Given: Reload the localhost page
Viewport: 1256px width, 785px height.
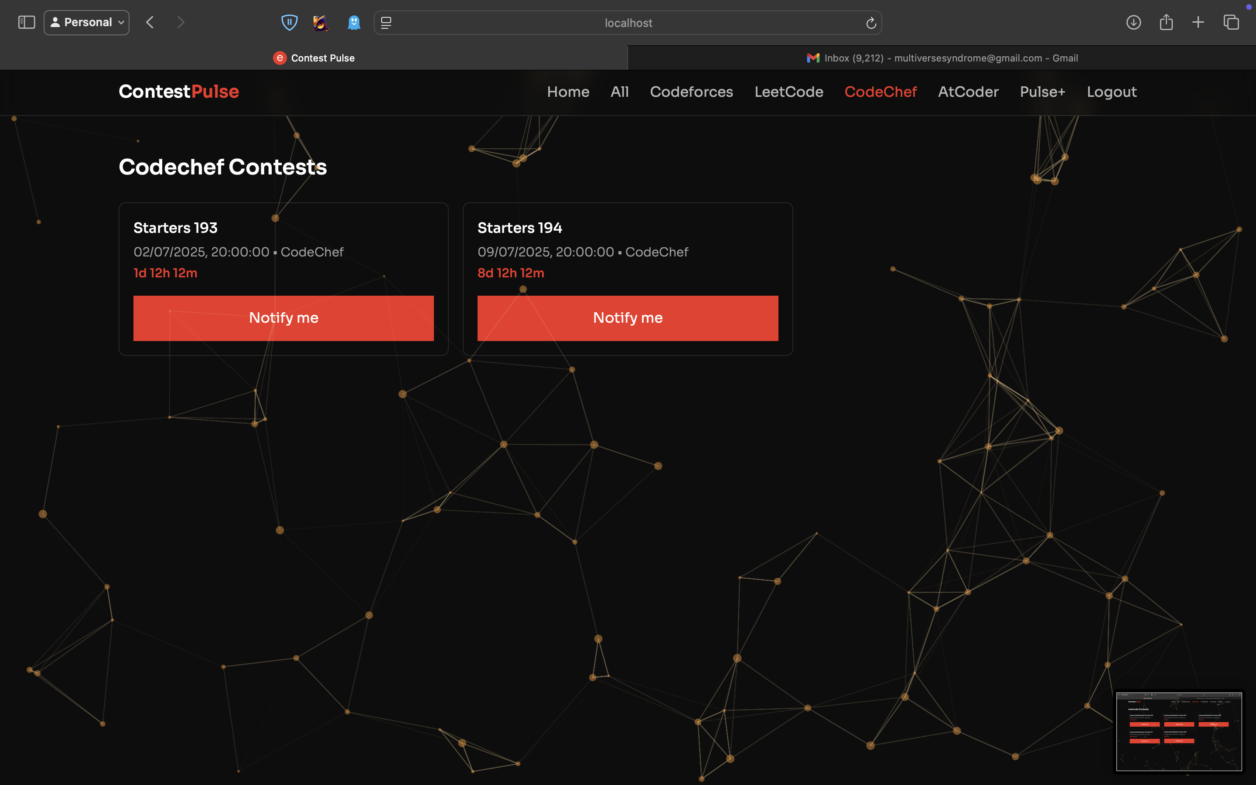Looking at the screenshot, I should point(871,23).
